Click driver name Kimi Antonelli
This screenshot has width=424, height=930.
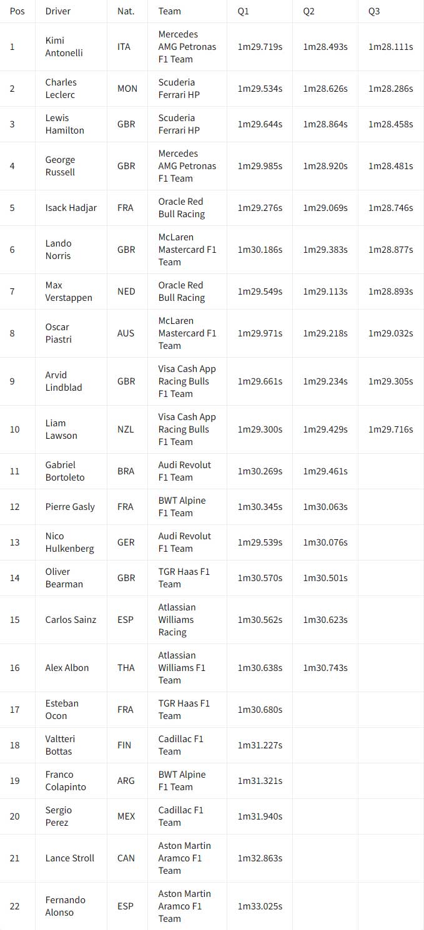pos(64,47)
